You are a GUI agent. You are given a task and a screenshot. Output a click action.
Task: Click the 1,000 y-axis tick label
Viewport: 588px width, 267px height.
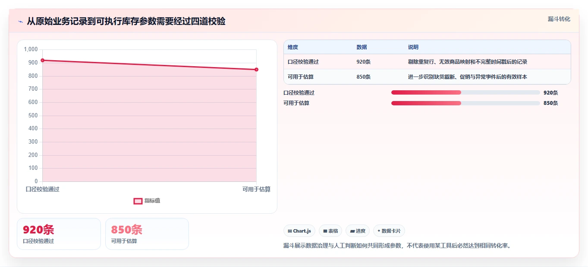(31, 49)
